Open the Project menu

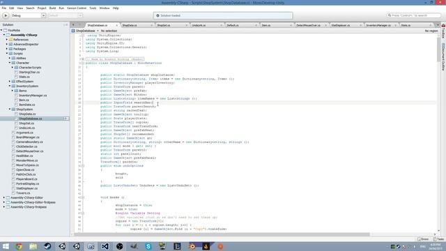(42, 8)
